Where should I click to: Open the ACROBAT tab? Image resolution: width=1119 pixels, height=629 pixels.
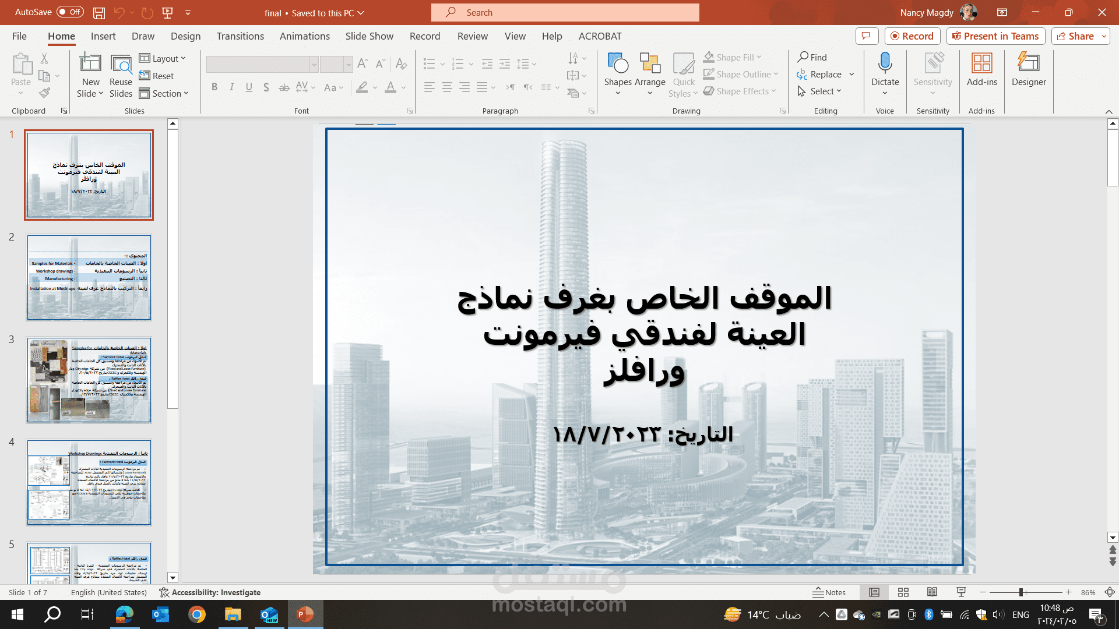tap(600, 36)
